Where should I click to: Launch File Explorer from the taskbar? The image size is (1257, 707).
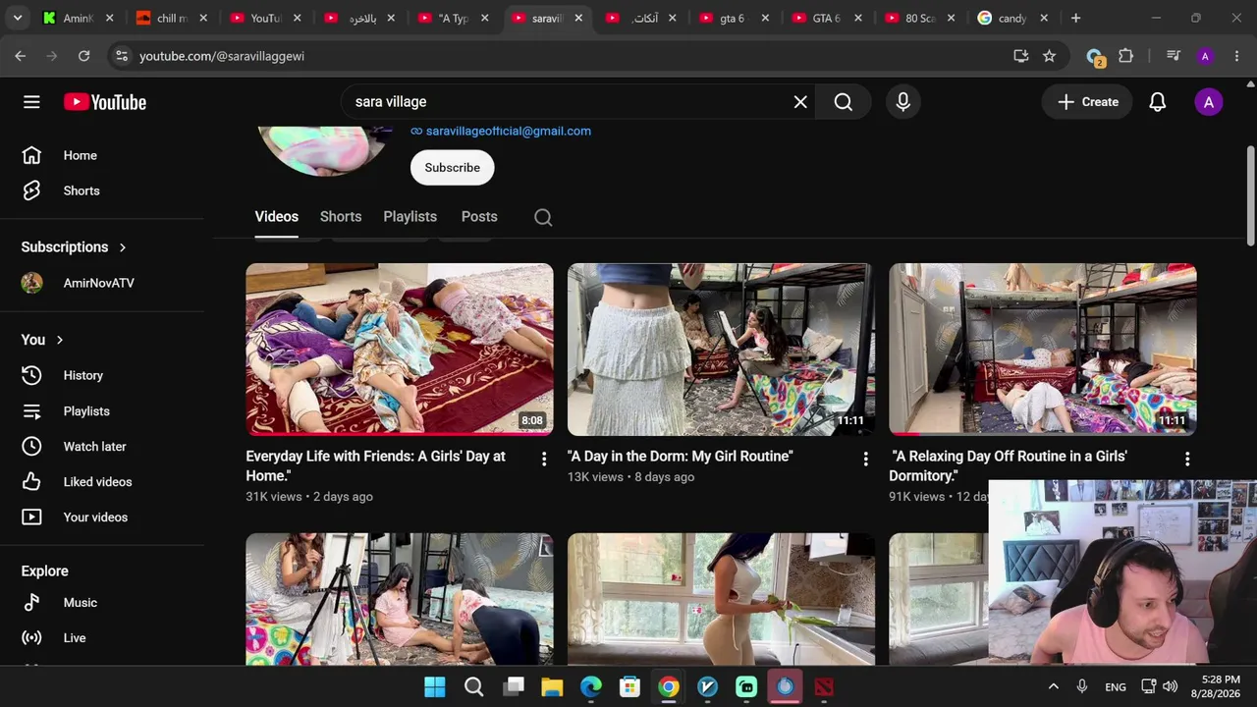click(x=552, y=687)
